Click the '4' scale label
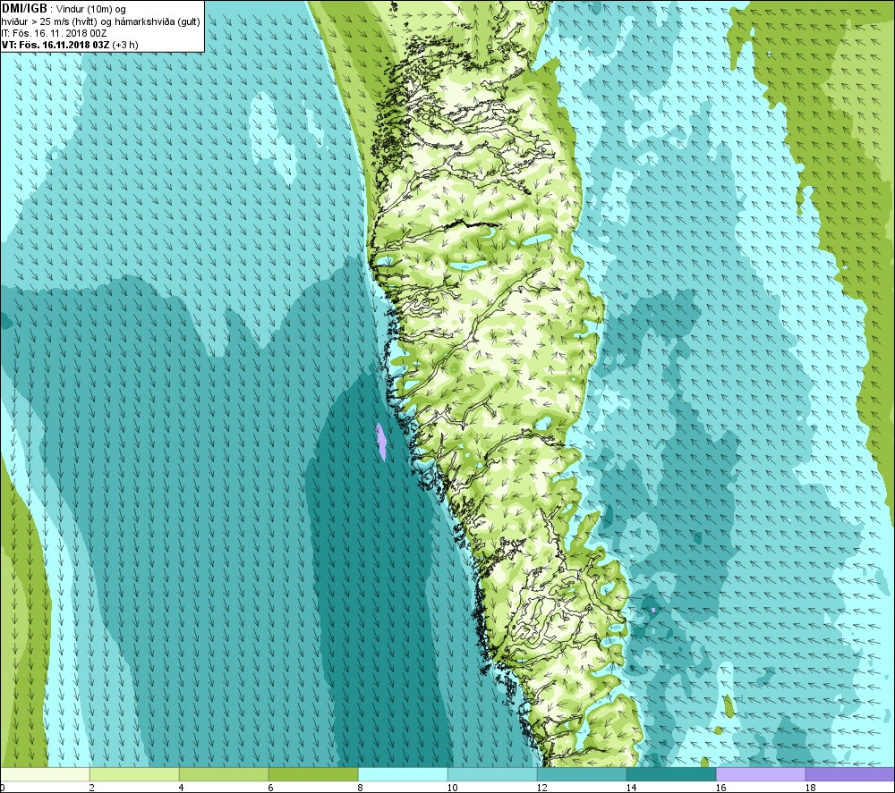The height and width of the screenshot is (793, 895). pyautogui.click(x=182, y=788)
